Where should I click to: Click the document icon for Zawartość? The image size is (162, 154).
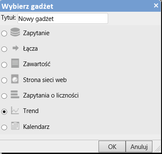[15, 63]
